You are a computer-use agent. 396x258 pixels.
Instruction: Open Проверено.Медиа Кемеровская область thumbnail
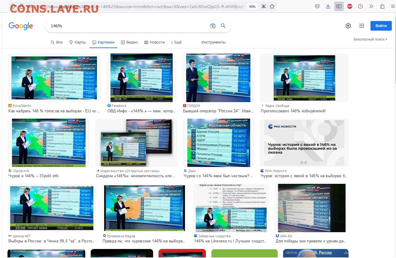point(144,208)
